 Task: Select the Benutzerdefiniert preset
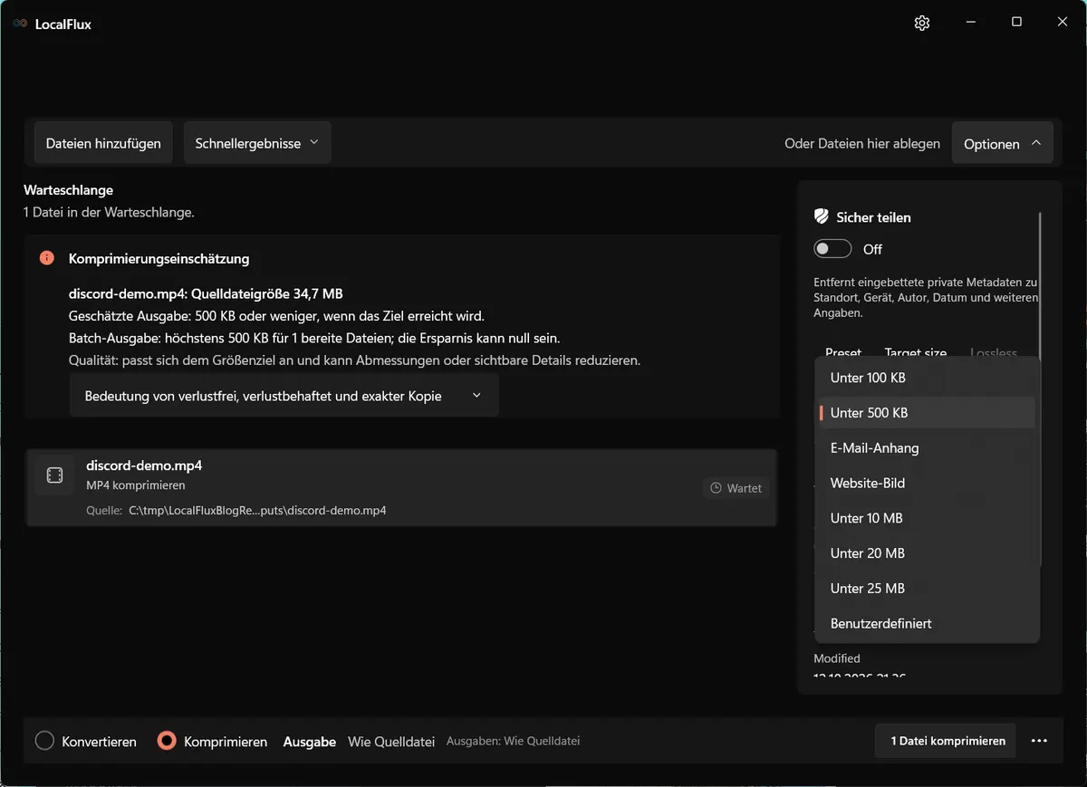[927, 624]
